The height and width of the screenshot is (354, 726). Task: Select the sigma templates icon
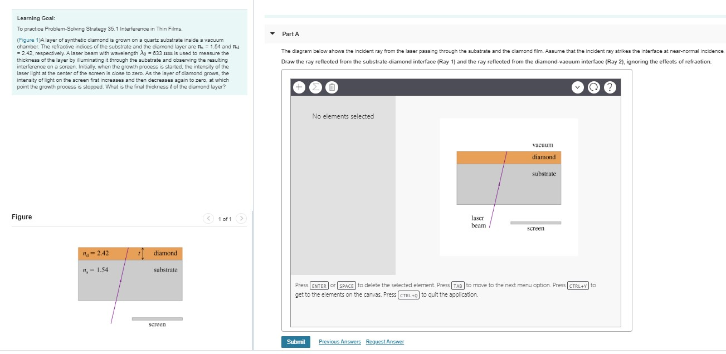315,87
